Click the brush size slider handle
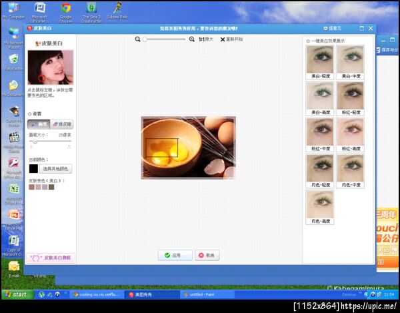The height and width of the screenshot is (313, 400). tap(35, 141)
